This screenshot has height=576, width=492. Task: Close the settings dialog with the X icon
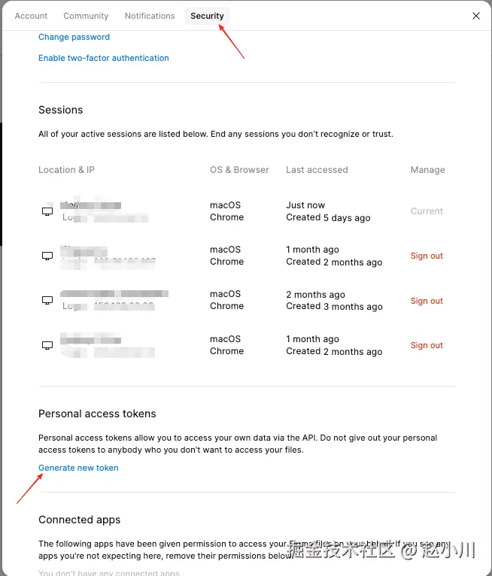[476, 16]
